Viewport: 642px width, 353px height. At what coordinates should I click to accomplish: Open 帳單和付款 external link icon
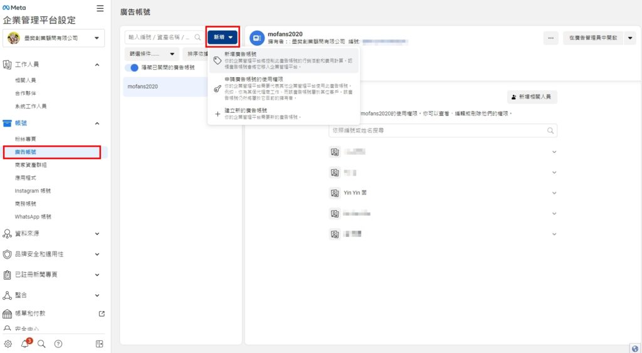click(x=102, y=313)
